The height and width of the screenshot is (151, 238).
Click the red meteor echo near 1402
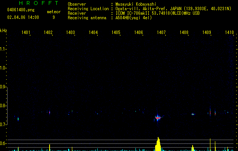click(x=50, y=112)
